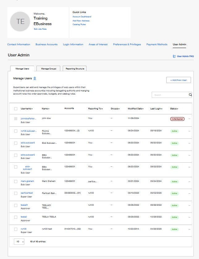Open the ellipsis actions for mark.graham
Screen dimensions: 199x259
189,181
